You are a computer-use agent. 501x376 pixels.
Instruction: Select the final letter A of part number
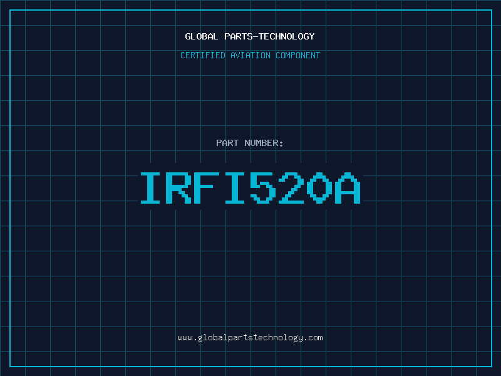[x=347, y=188]
